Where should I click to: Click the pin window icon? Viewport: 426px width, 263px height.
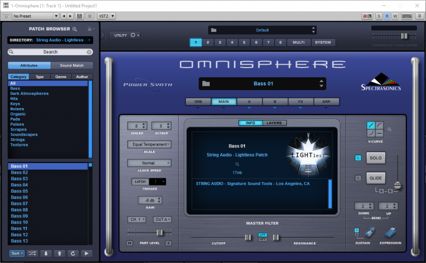pyautogui.click(x=420, y=16)
